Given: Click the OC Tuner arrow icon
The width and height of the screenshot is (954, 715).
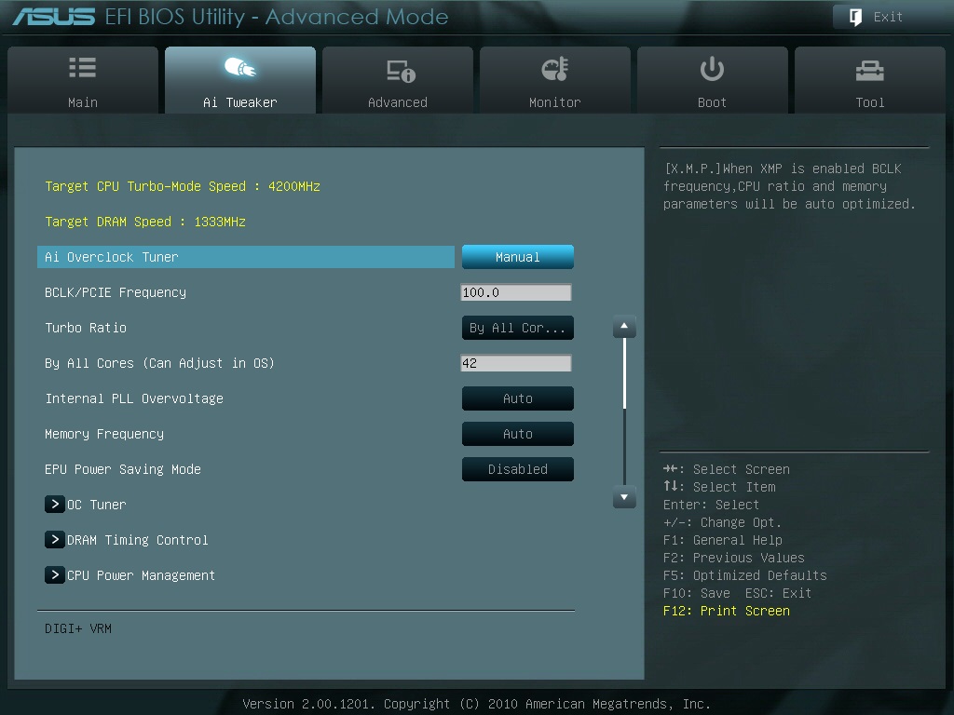Looking at the screenshot, I should click(x=54, y=504).
